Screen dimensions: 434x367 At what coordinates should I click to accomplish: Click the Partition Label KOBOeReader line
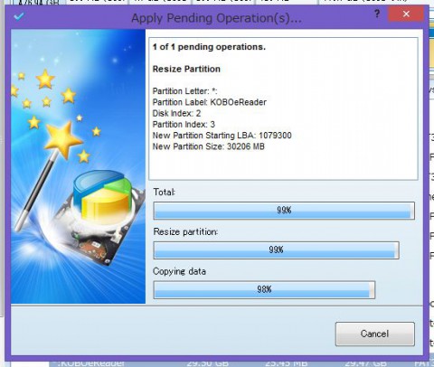210,102
